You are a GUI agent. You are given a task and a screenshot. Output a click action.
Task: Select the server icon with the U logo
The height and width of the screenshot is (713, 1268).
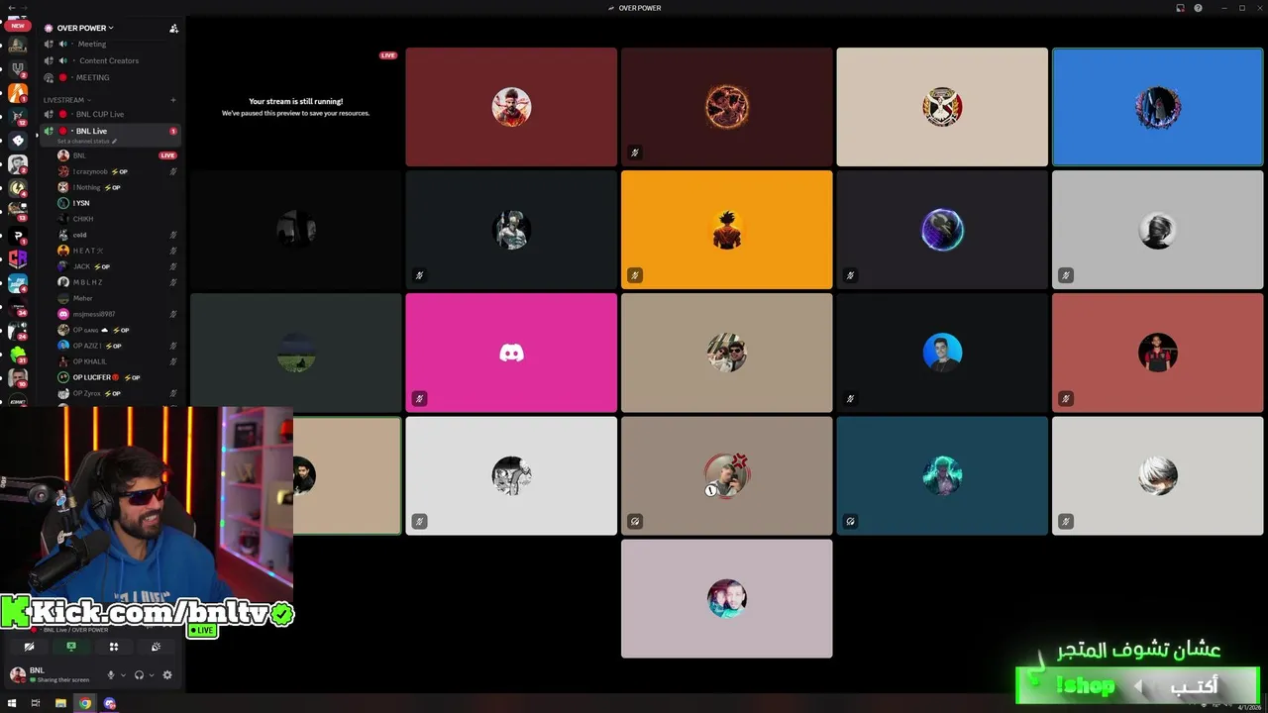(18, 69)
